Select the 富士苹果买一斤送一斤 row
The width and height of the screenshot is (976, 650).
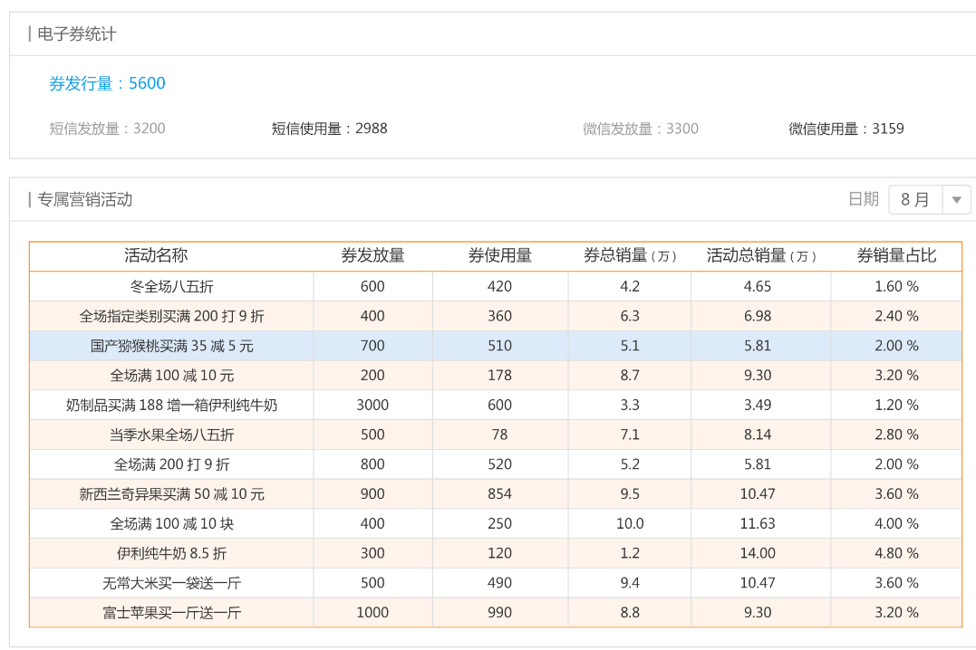[x=496, y=613]
